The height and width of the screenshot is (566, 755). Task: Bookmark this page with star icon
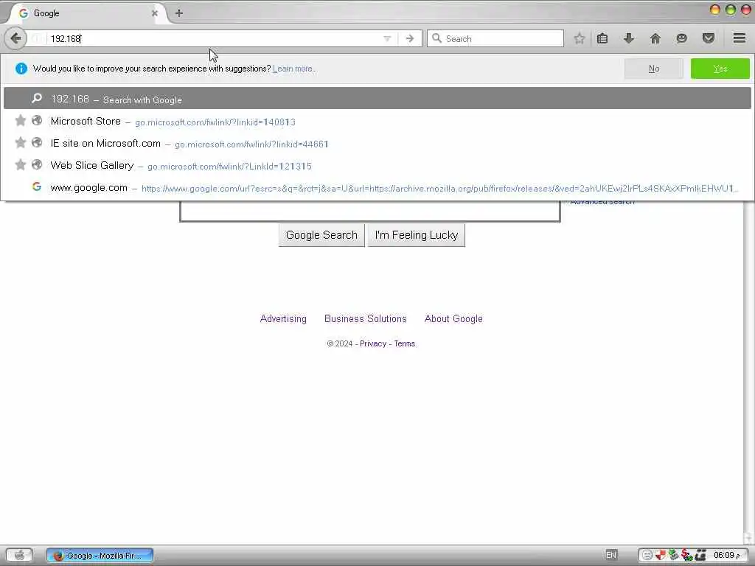(580, 38)
